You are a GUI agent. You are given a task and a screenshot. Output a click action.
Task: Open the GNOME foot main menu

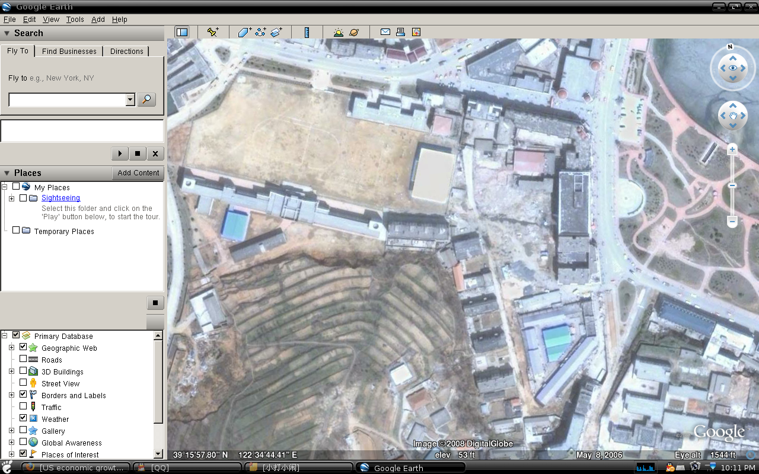click(x=8, y=467)
